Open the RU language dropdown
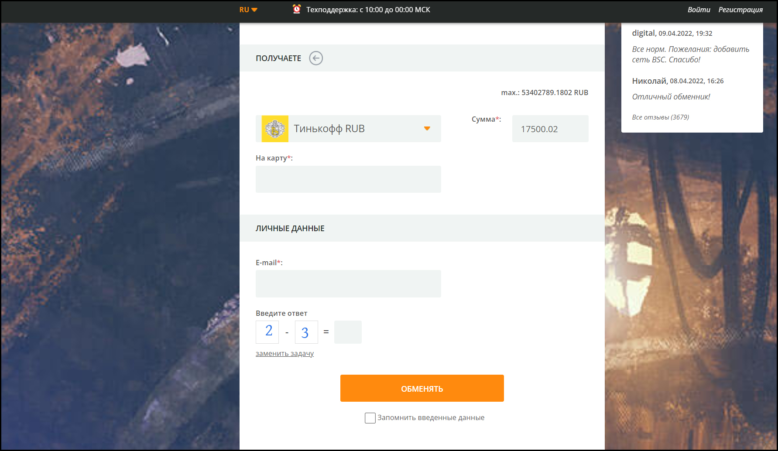The width and height of the screenshot is (778, 451). tap(248, 10)
